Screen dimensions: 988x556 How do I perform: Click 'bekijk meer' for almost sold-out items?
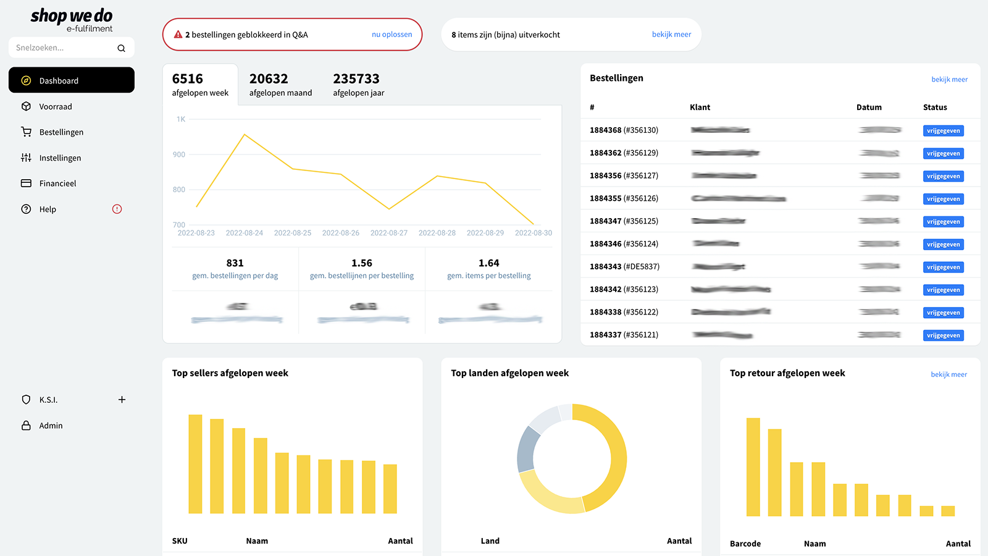(671, 35)
